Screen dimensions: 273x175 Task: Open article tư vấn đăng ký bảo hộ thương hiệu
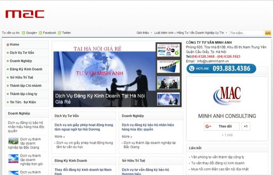145,171
